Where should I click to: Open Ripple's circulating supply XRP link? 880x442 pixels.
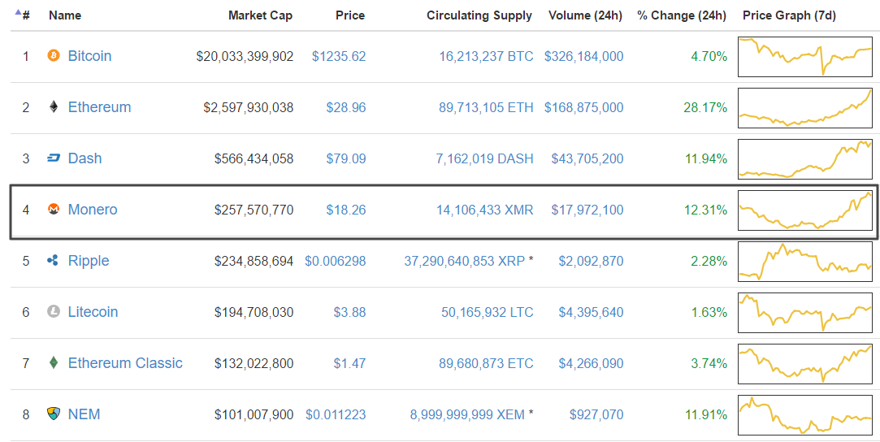pyautogui.click(x=465, y=261)
